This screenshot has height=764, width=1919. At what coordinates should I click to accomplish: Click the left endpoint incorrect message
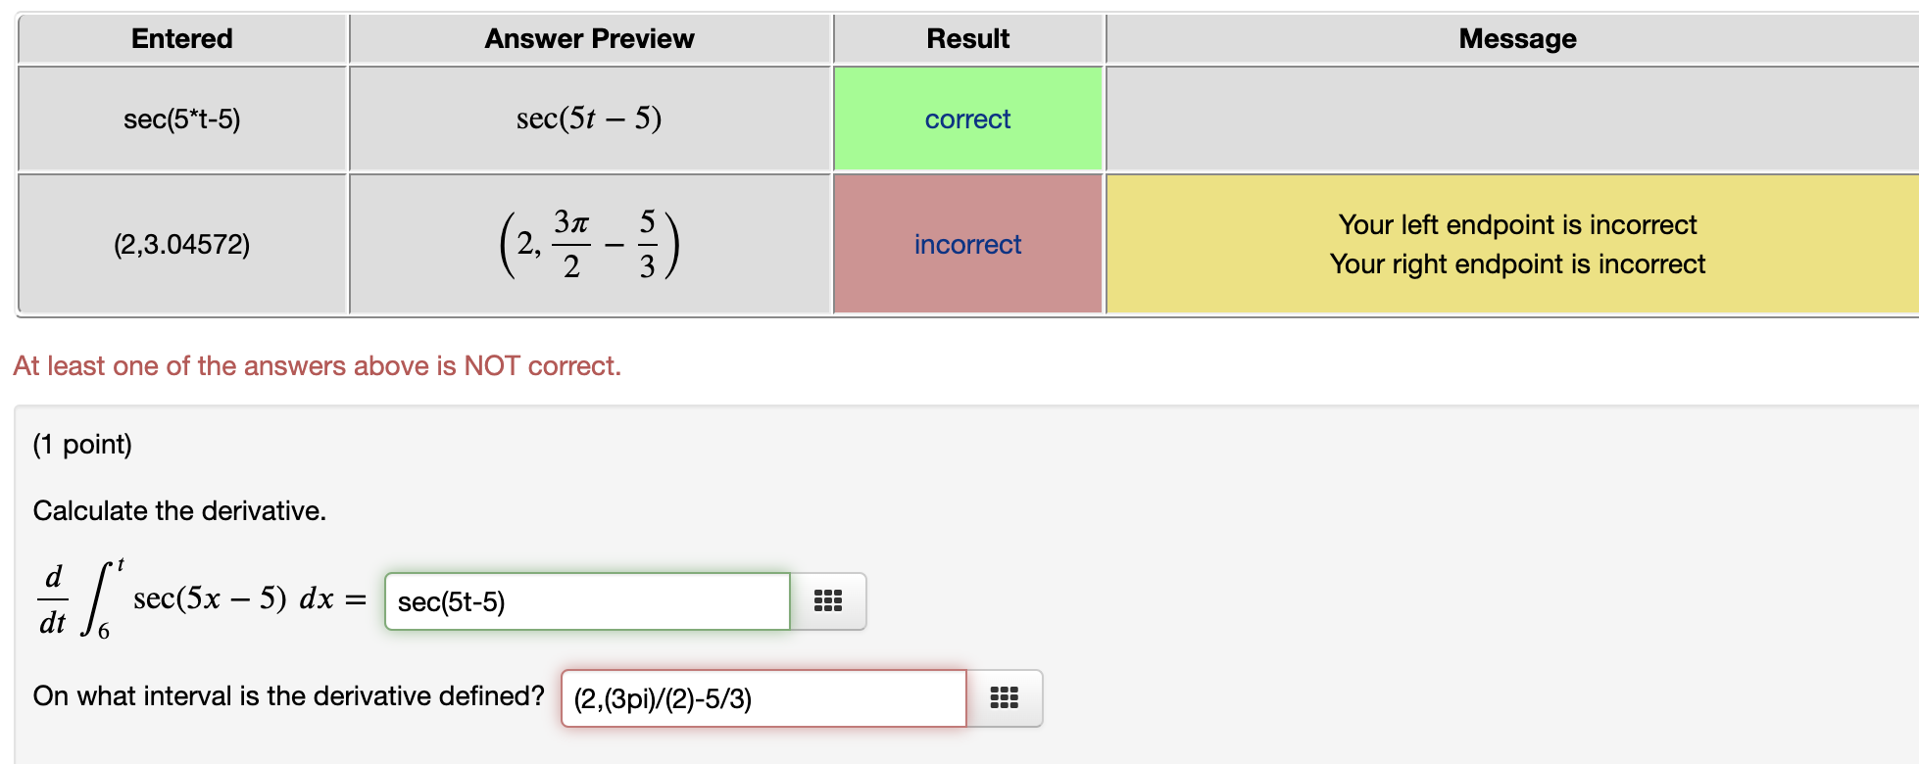pos(1518,224)
